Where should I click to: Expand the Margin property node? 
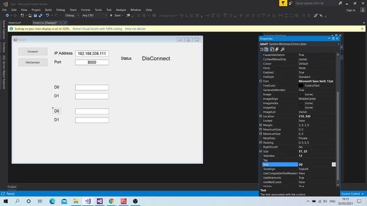pos(260,125)
